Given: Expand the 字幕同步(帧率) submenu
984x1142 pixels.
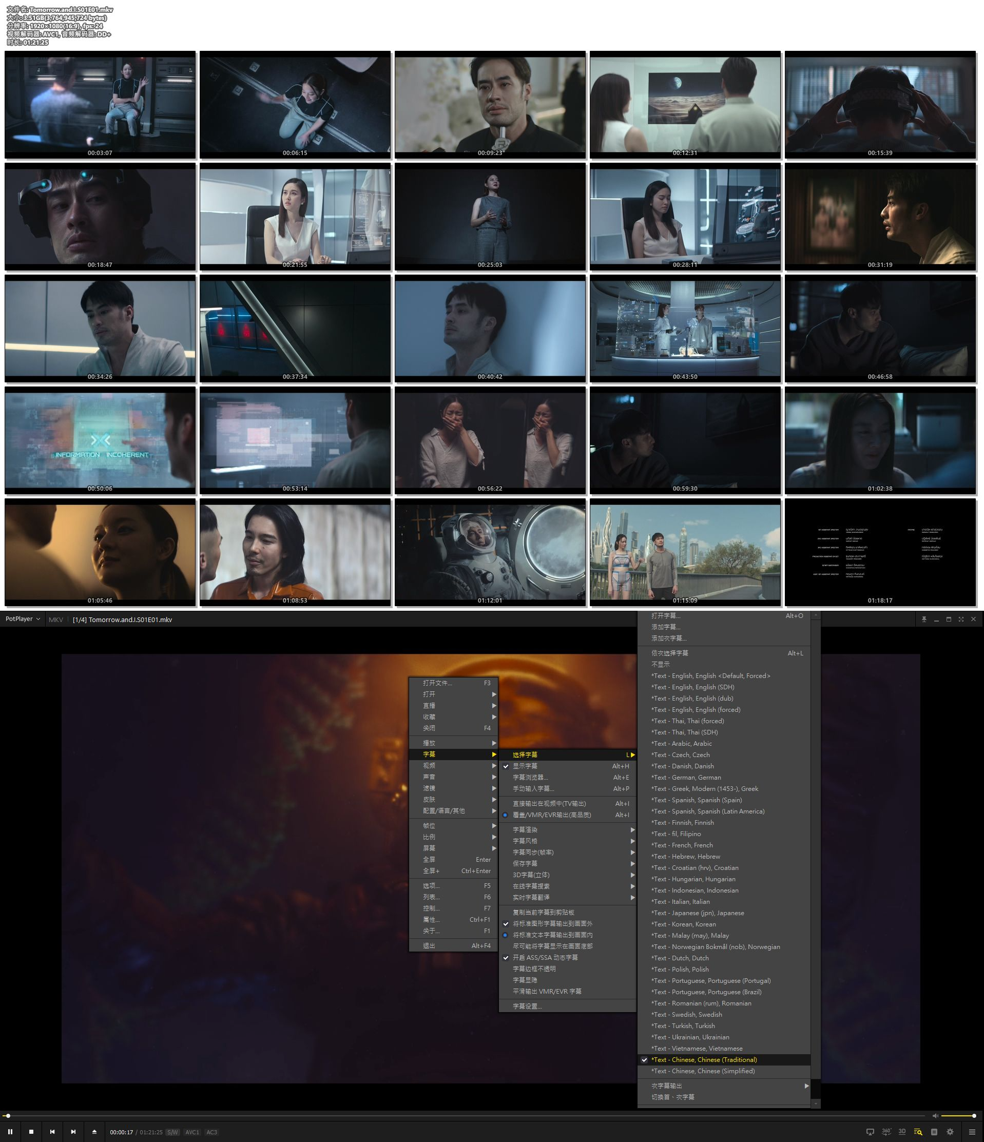Looking at the screenshot, I should pyautogui.click(x=568, y=852).
